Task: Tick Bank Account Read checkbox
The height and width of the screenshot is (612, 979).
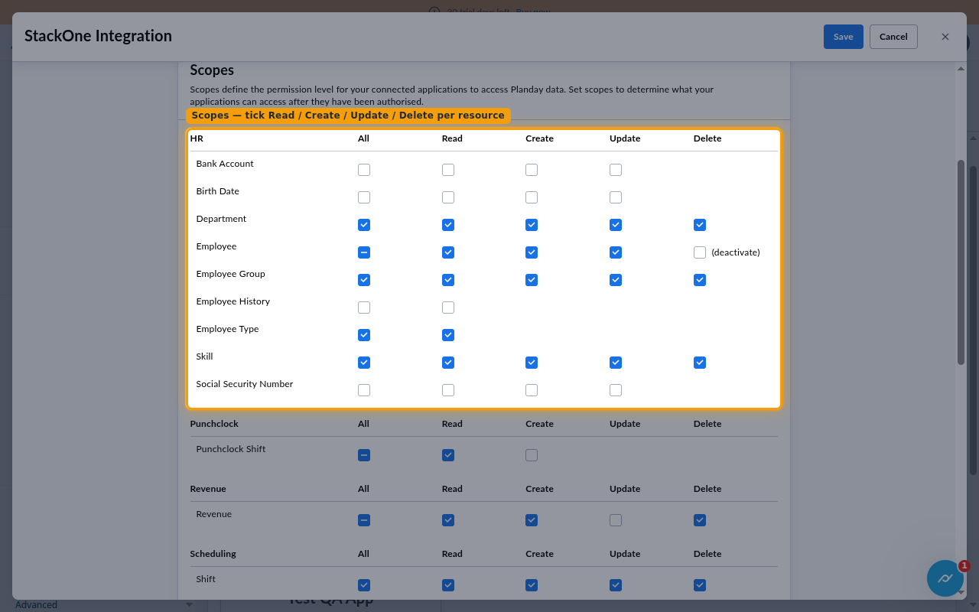Action: [x=448, y=170]
